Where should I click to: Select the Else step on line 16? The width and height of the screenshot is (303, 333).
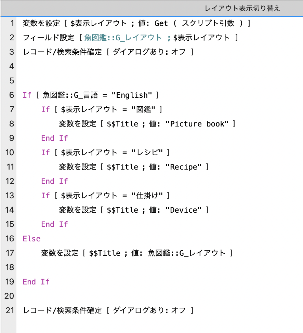tap(31, 239)
